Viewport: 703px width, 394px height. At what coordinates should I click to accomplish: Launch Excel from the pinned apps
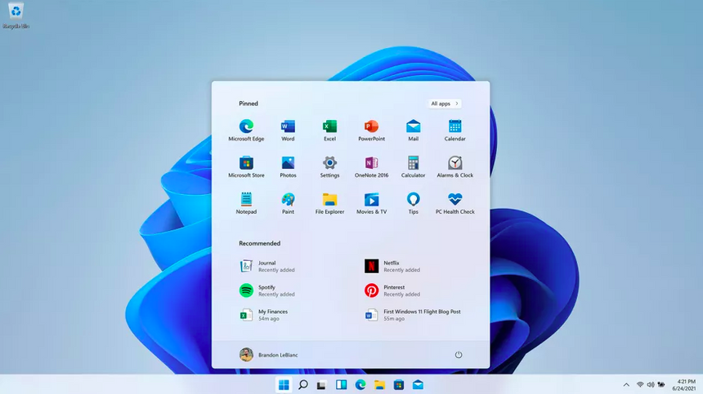pos(329,127)
